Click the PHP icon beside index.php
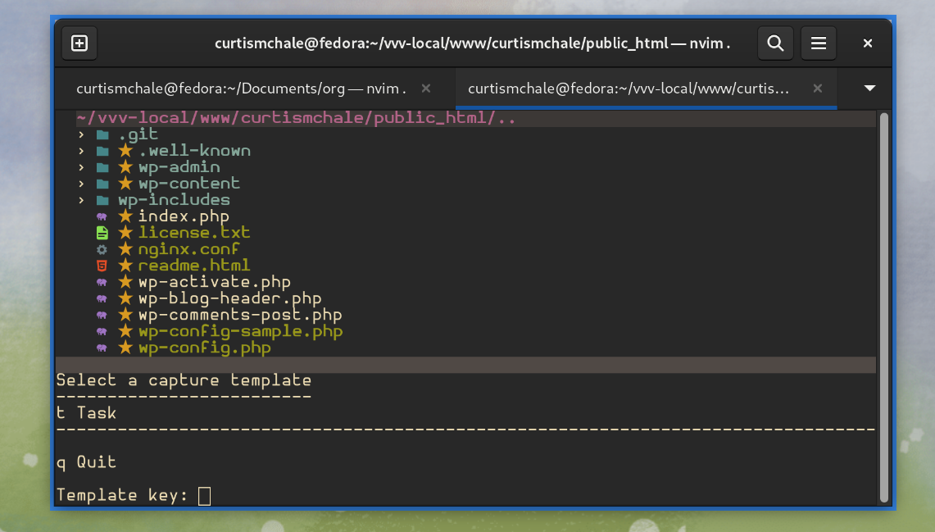Image resolution: width=935 pixels, height=532 pixels. coord(102,216)
